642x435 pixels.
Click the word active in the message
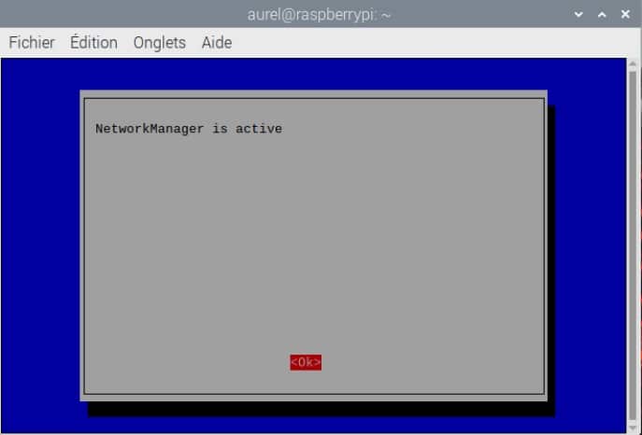(259, 129)
